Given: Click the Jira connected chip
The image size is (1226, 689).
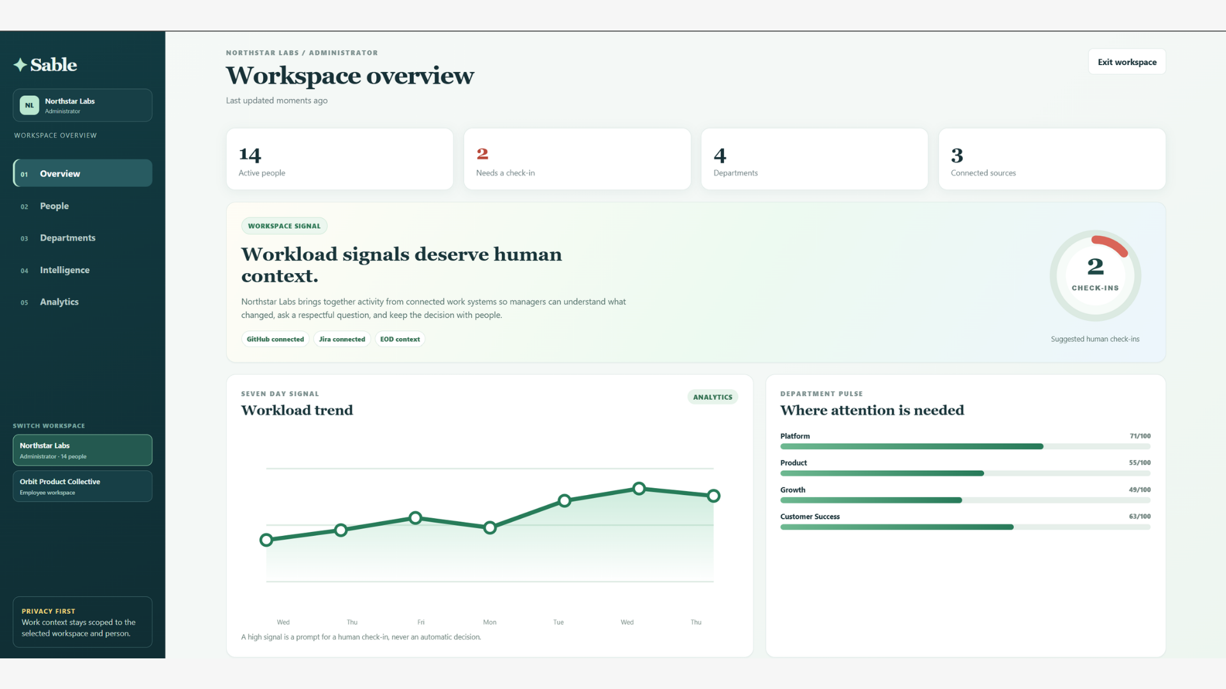Looking at the screenshot, I should tap(342, 339).
